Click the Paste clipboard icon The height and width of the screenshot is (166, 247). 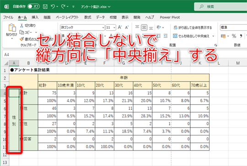12,28
